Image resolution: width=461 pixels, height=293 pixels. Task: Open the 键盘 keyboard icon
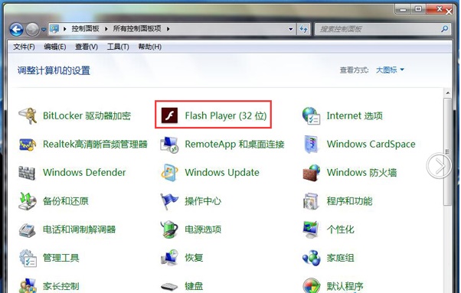tap(169, 286)
